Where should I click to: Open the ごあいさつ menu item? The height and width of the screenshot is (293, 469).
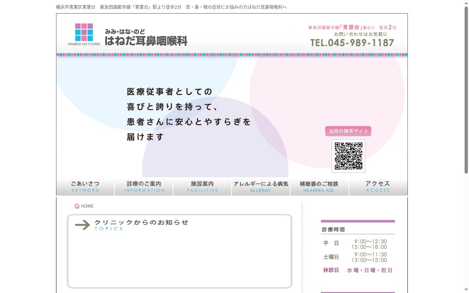[85, 186]
